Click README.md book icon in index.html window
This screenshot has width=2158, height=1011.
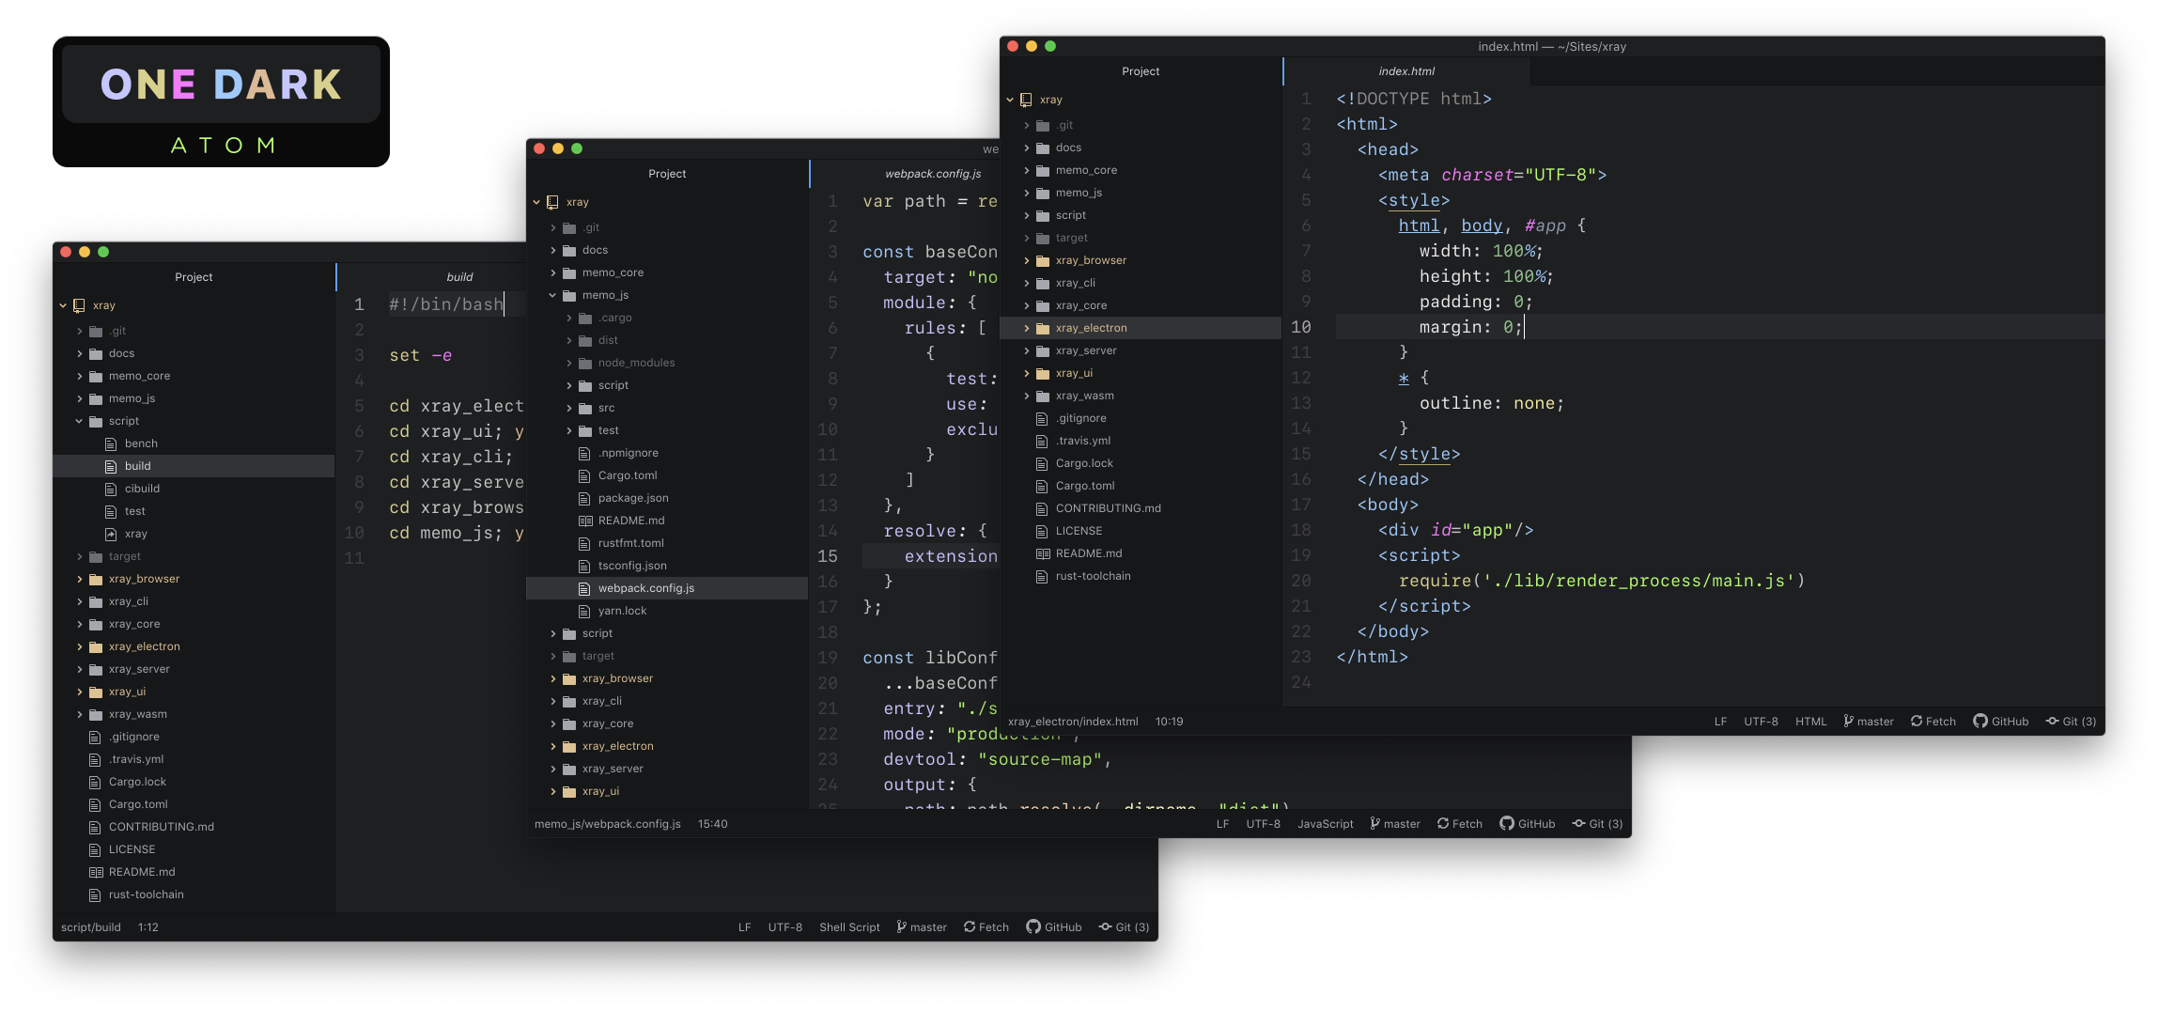1042,553
